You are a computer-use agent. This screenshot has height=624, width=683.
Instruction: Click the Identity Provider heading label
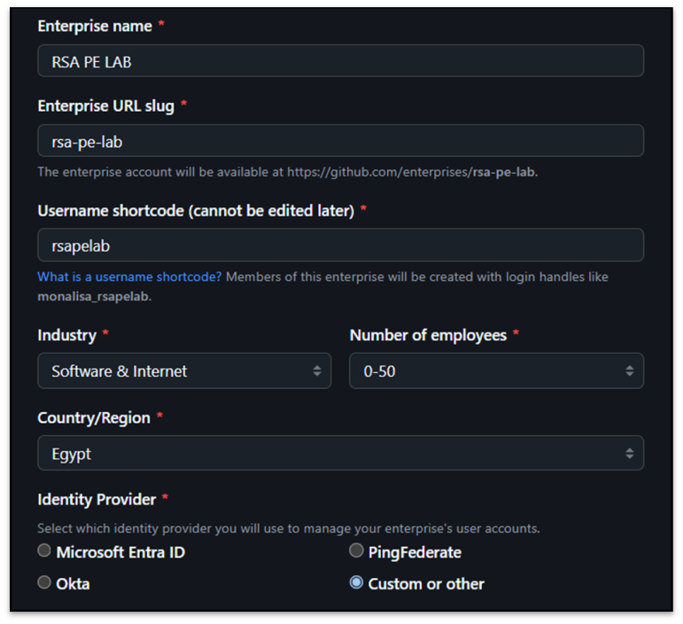pos(97,499)
